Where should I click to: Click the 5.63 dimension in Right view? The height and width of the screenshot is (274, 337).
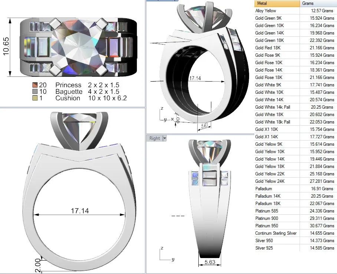tap(210, 262)
